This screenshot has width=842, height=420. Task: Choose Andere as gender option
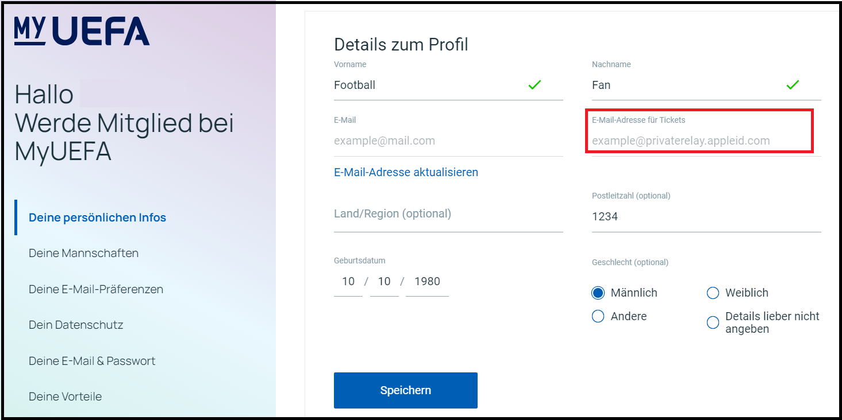598,316
